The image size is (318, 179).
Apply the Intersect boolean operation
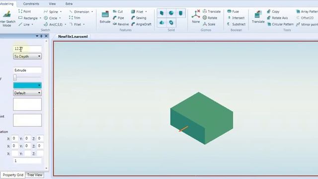(x=236, y=18)
